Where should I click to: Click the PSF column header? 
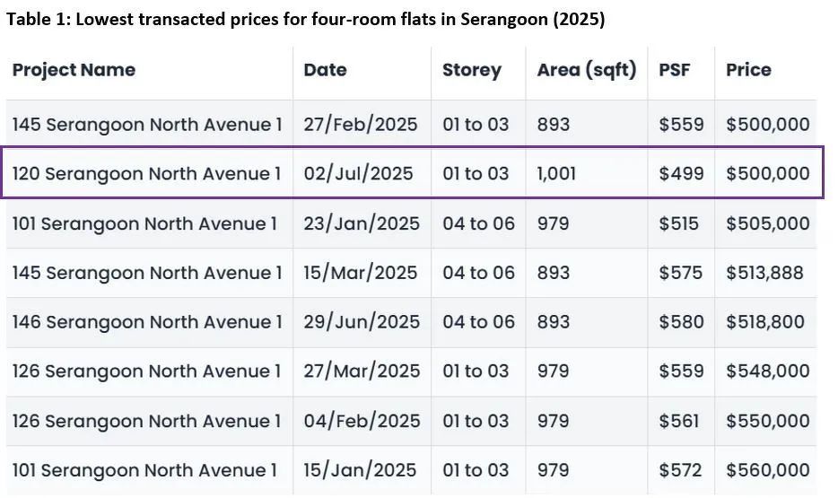(674, 70)
